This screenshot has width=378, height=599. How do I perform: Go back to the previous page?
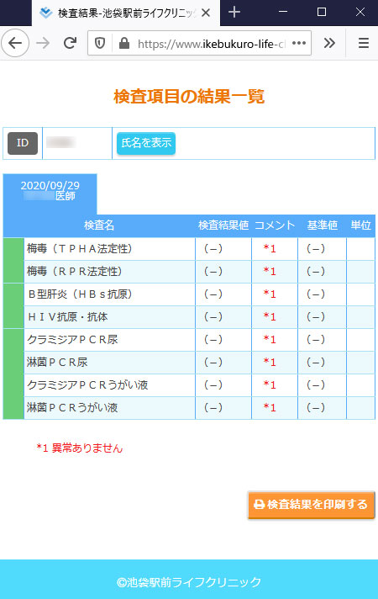tap(15, 43)
